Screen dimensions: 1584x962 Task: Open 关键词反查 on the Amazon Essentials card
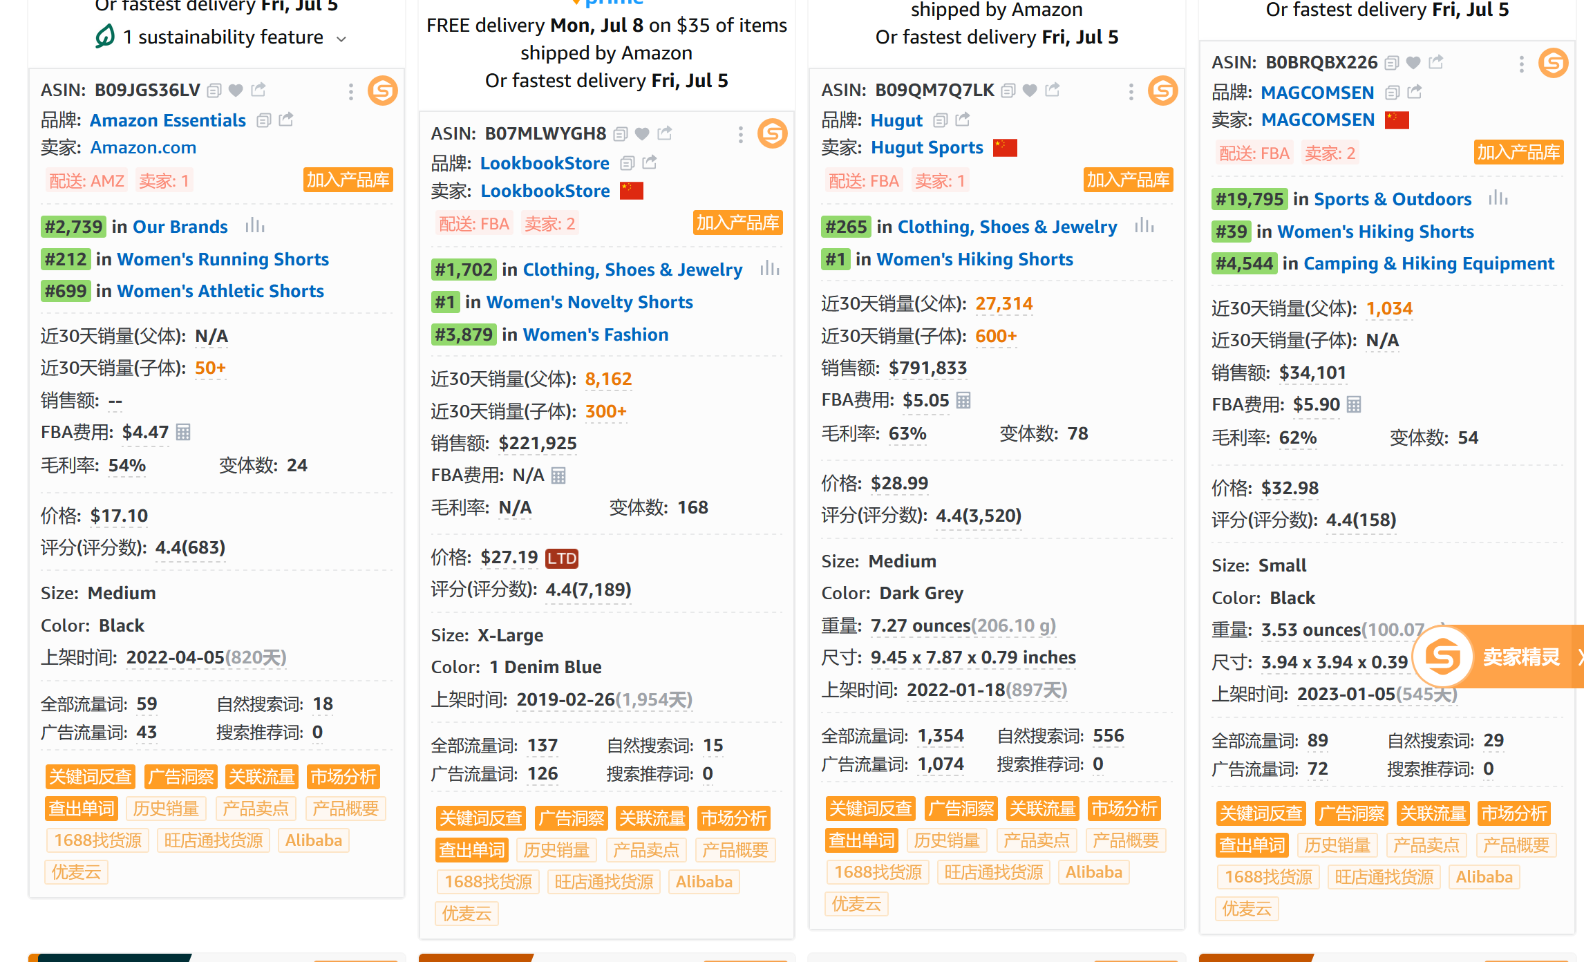click(90, 777)
